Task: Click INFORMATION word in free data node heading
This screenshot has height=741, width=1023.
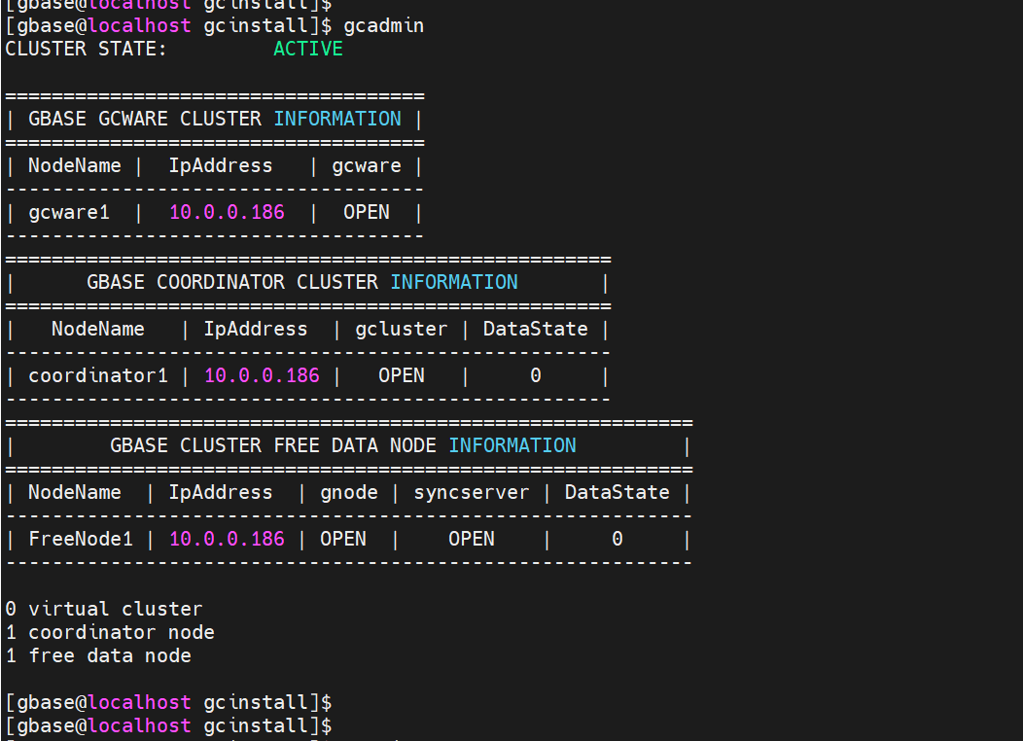Action: [x=512, y=445]
